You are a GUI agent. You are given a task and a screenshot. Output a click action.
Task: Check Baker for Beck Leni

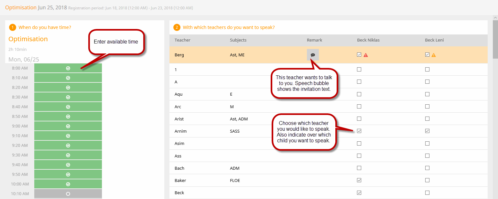click(x=427, y=180)
